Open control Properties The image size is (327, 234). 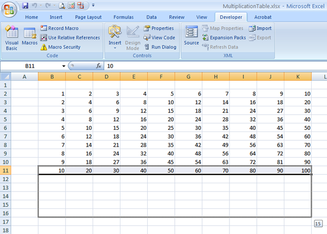(159, 28)
